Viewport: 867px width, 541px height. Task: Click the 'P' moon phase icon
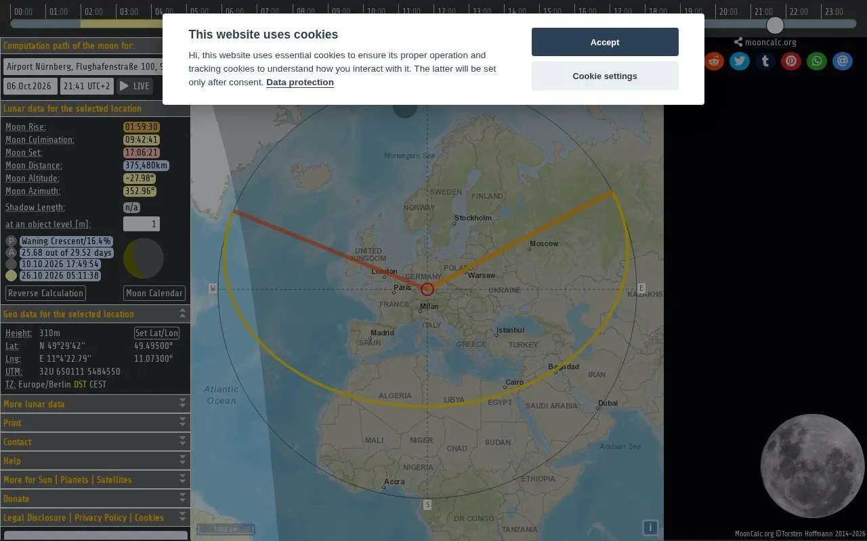coord(11,241)
